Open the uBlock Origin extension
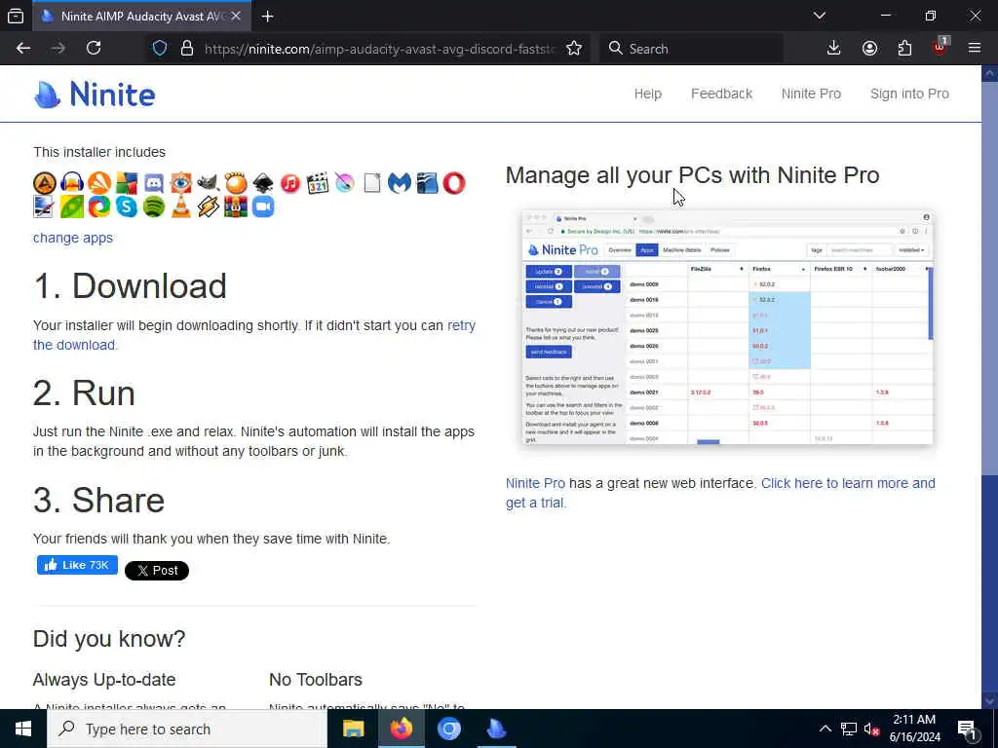The height and width of the screenshot is (748, 998). tap(940, 49)
